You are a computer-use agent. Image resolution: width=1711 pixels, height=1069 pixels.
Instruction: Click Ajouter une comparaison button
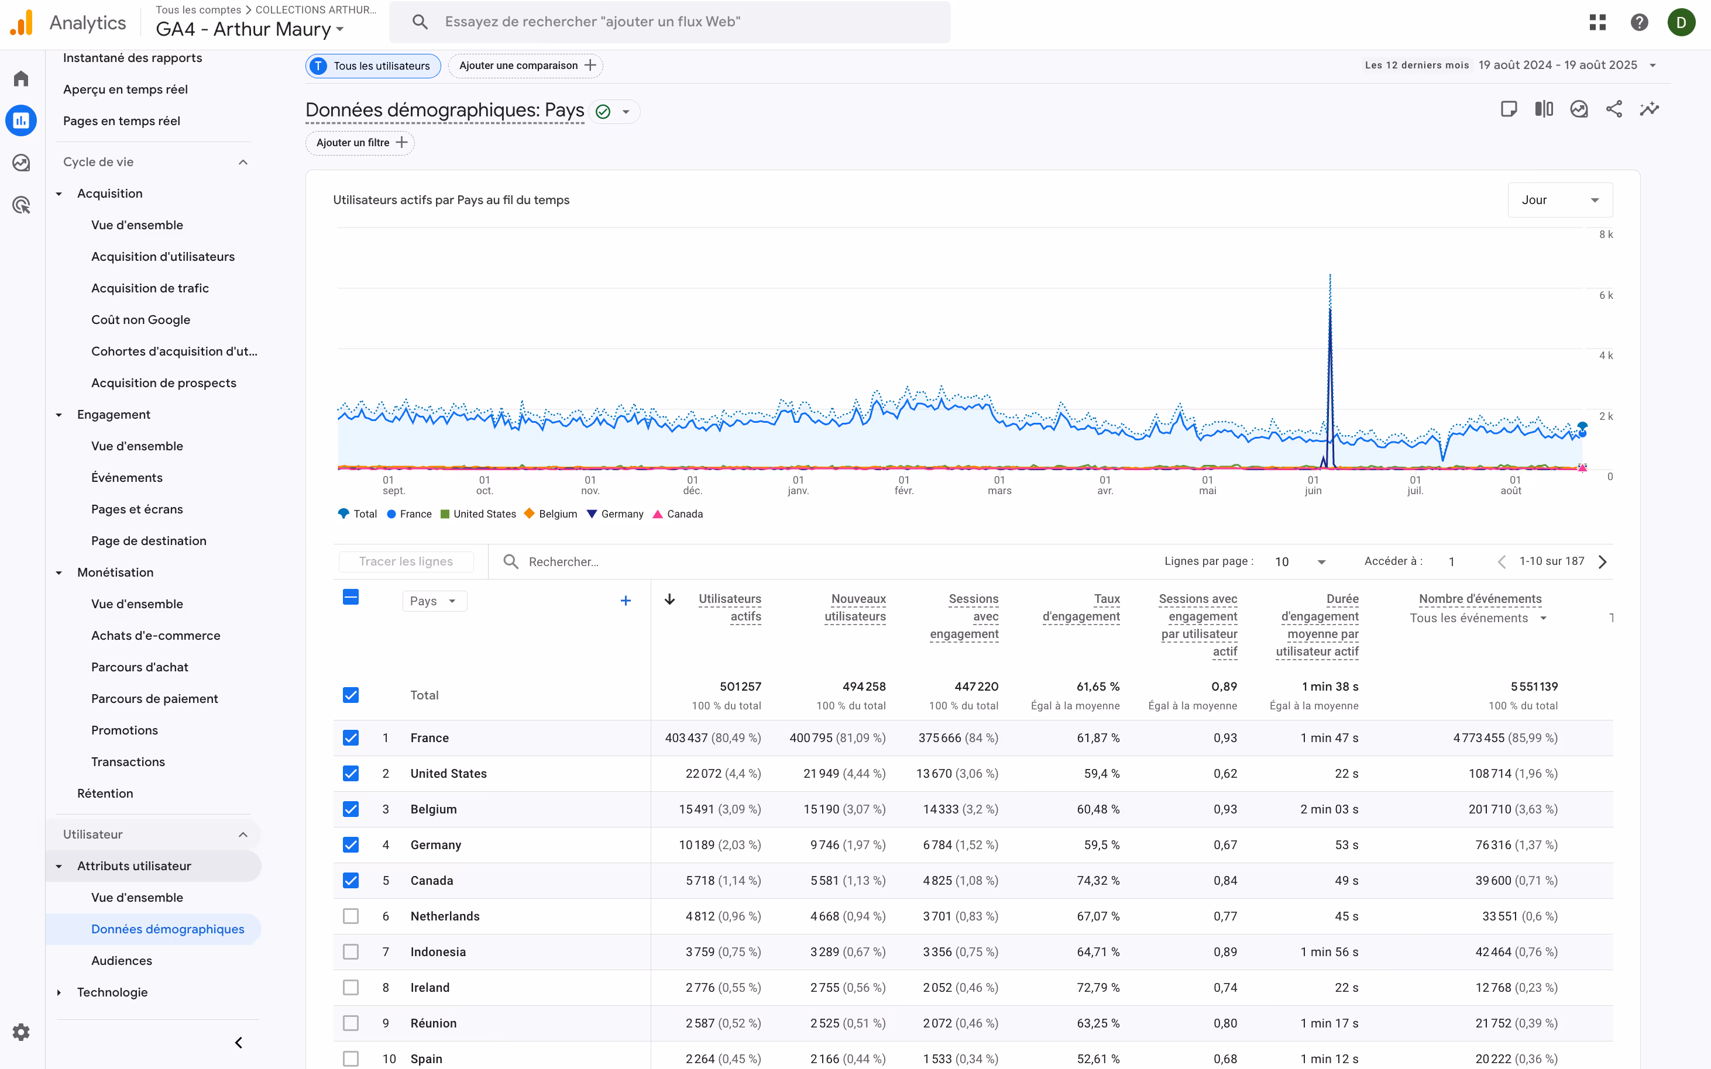(x=525, y=65)
